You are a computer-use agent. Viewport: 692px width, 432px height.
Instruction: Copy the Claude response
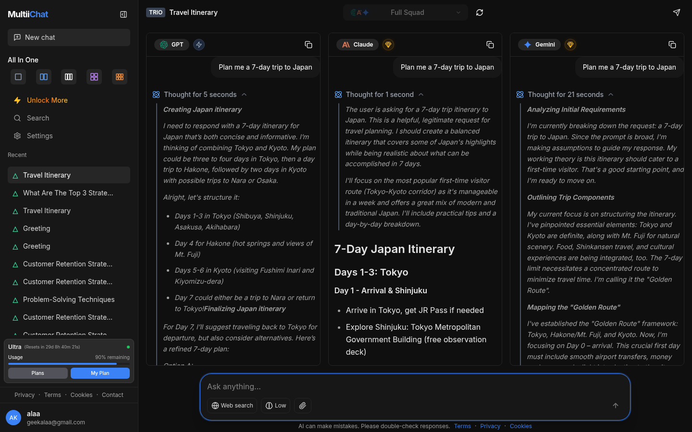tap(490, 45)
